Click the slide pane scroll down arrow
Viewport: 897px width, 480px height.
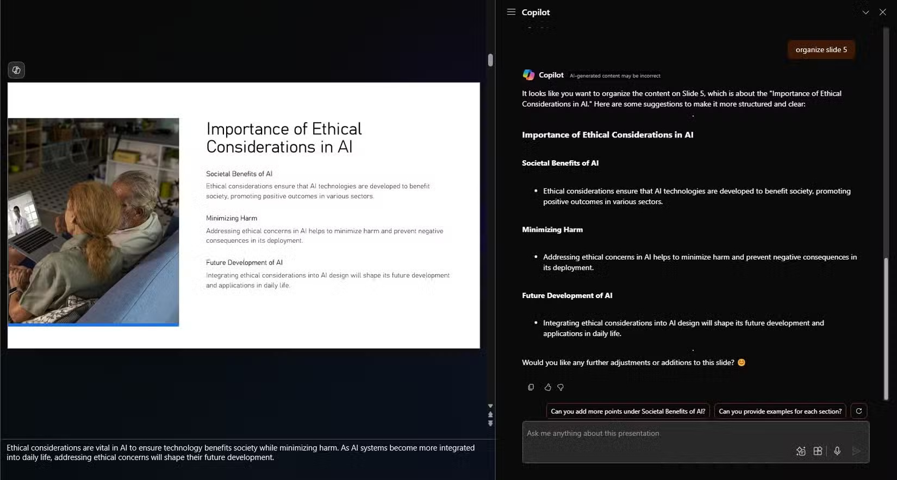[x=490, y=406]
